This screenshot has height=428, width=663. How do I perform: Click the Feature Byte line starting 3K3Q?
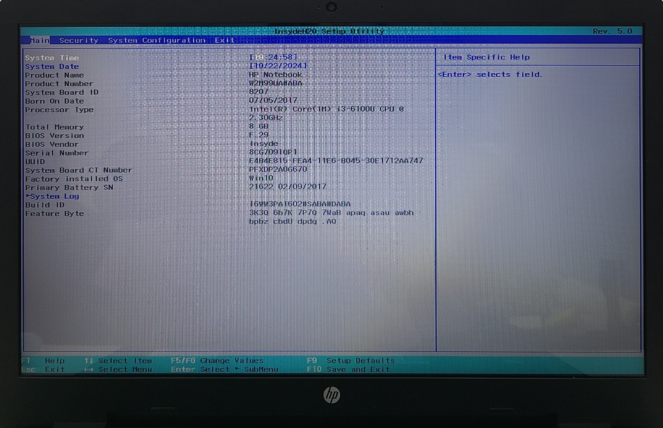pyautogui.click(x=331, y=213)
